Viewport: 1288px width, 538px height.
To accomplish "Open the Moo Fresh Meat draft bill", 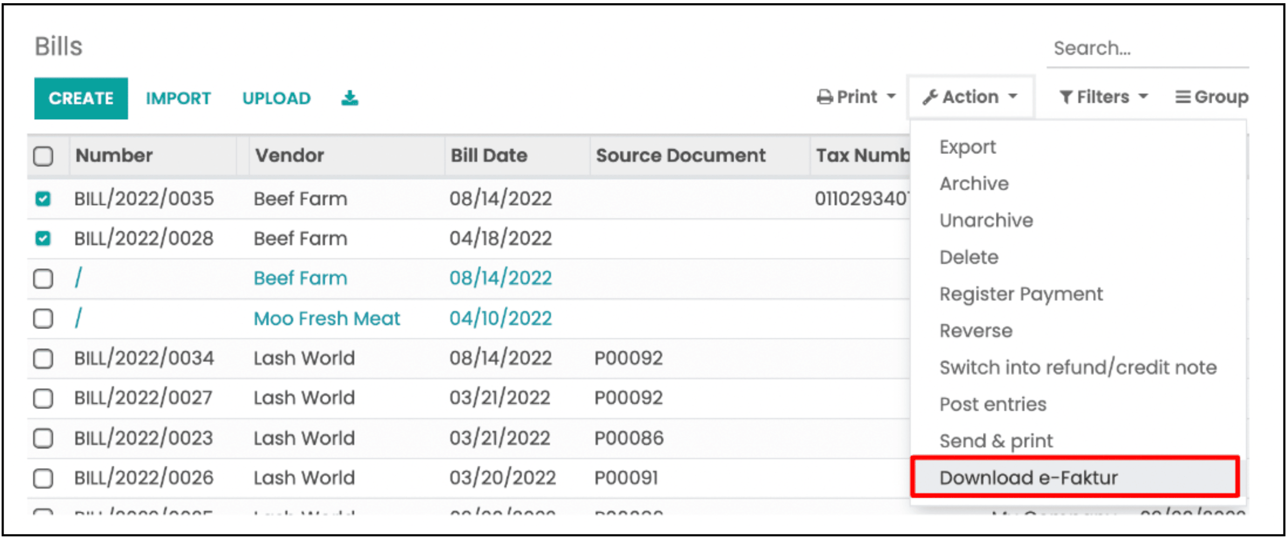I will coord(327,318).
